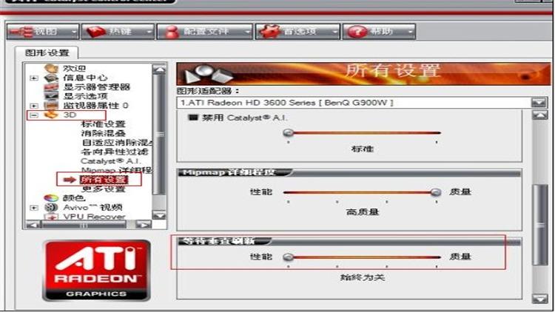Click the ATI Radeon Graphics logo
This screenshot has width=555, height=312.
coord(96,271)
